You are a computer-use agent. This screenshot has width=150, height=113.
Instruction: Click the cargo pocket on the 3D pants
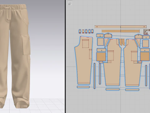click(x=26, y=45)
